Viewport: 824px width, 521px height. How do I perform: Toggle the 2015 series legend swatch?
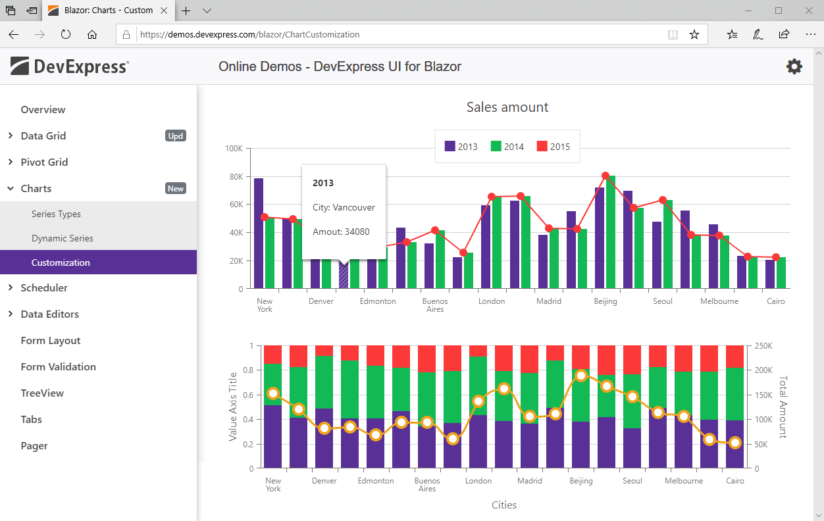(x=542, y=147)
